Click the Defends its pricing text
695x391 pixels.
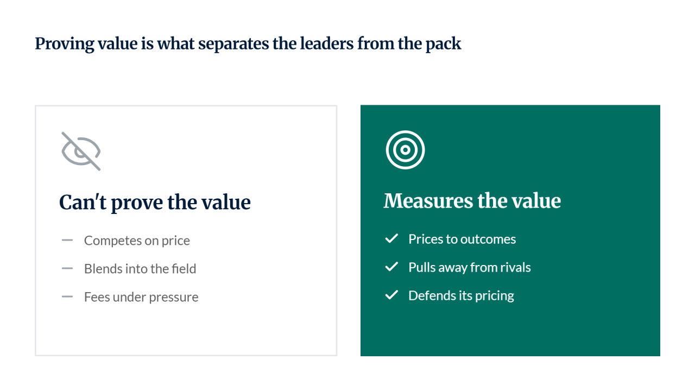click(461, 296)
